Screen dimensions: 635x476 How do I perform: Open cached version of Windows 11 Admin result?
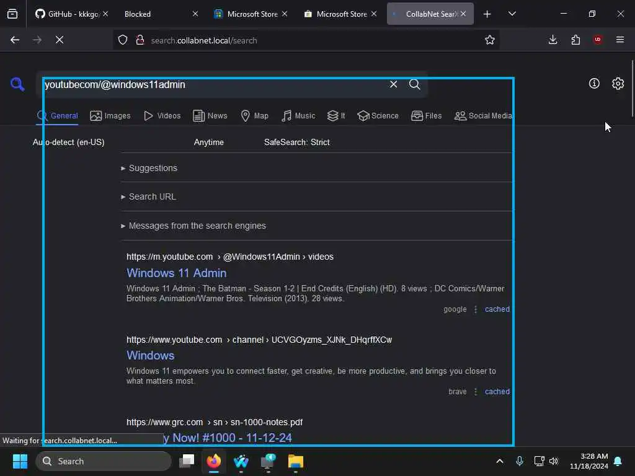tap(497, 309)
